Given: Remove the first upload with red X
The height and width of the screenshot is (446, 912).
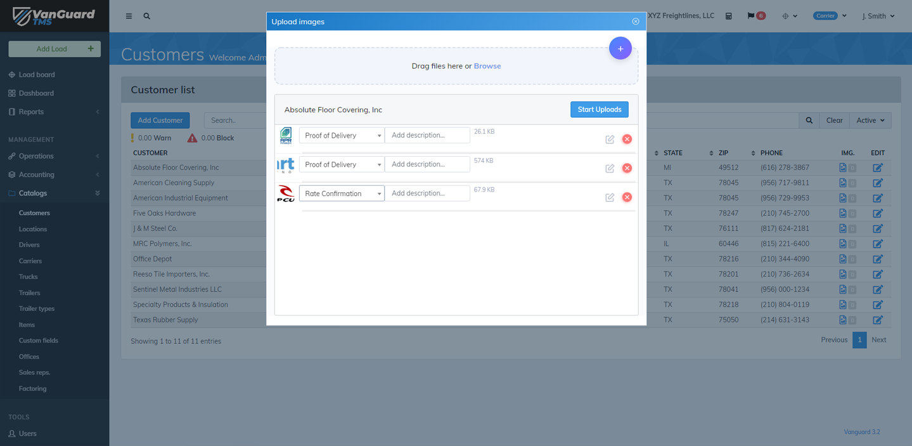Looking at the screenshot, I should point(627,139).
